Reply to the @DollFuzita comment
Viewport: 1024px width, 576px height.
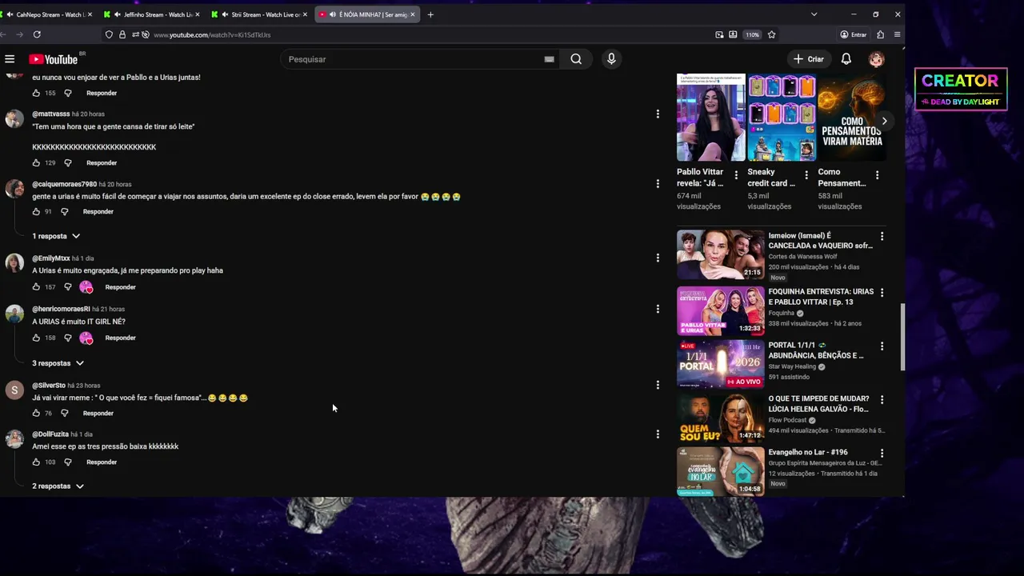(x=102, y=462)
